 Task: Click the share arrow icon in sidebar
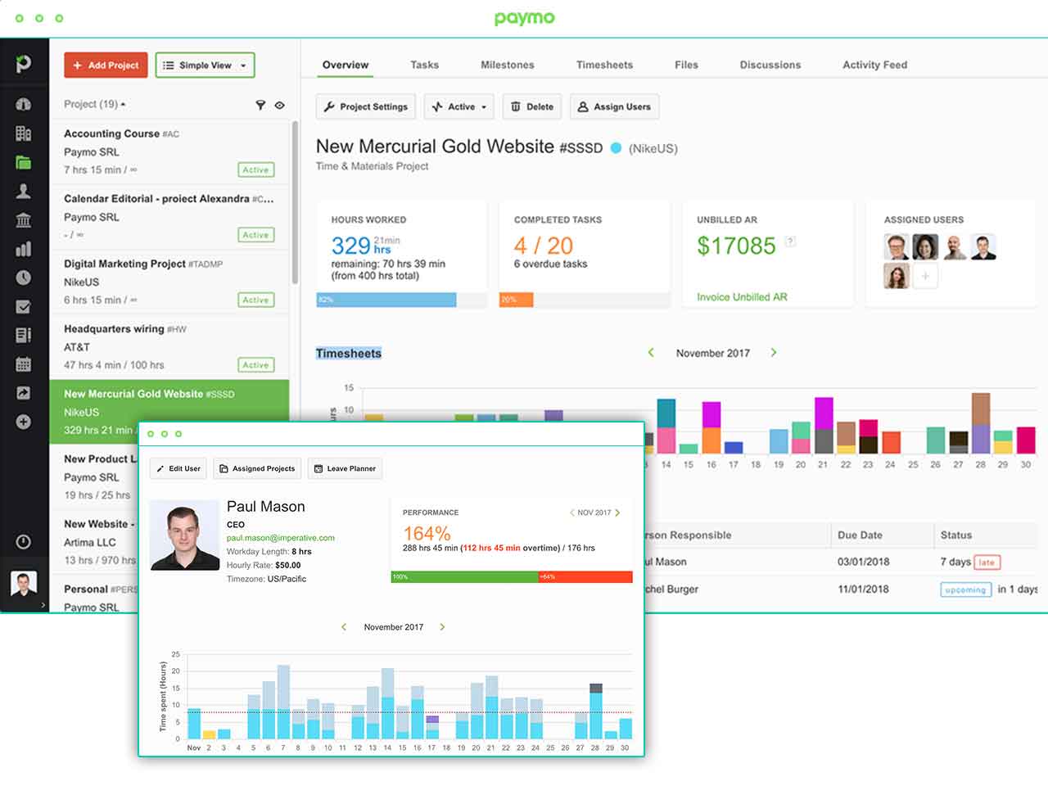pyautogui.click(x=24, y=393)
